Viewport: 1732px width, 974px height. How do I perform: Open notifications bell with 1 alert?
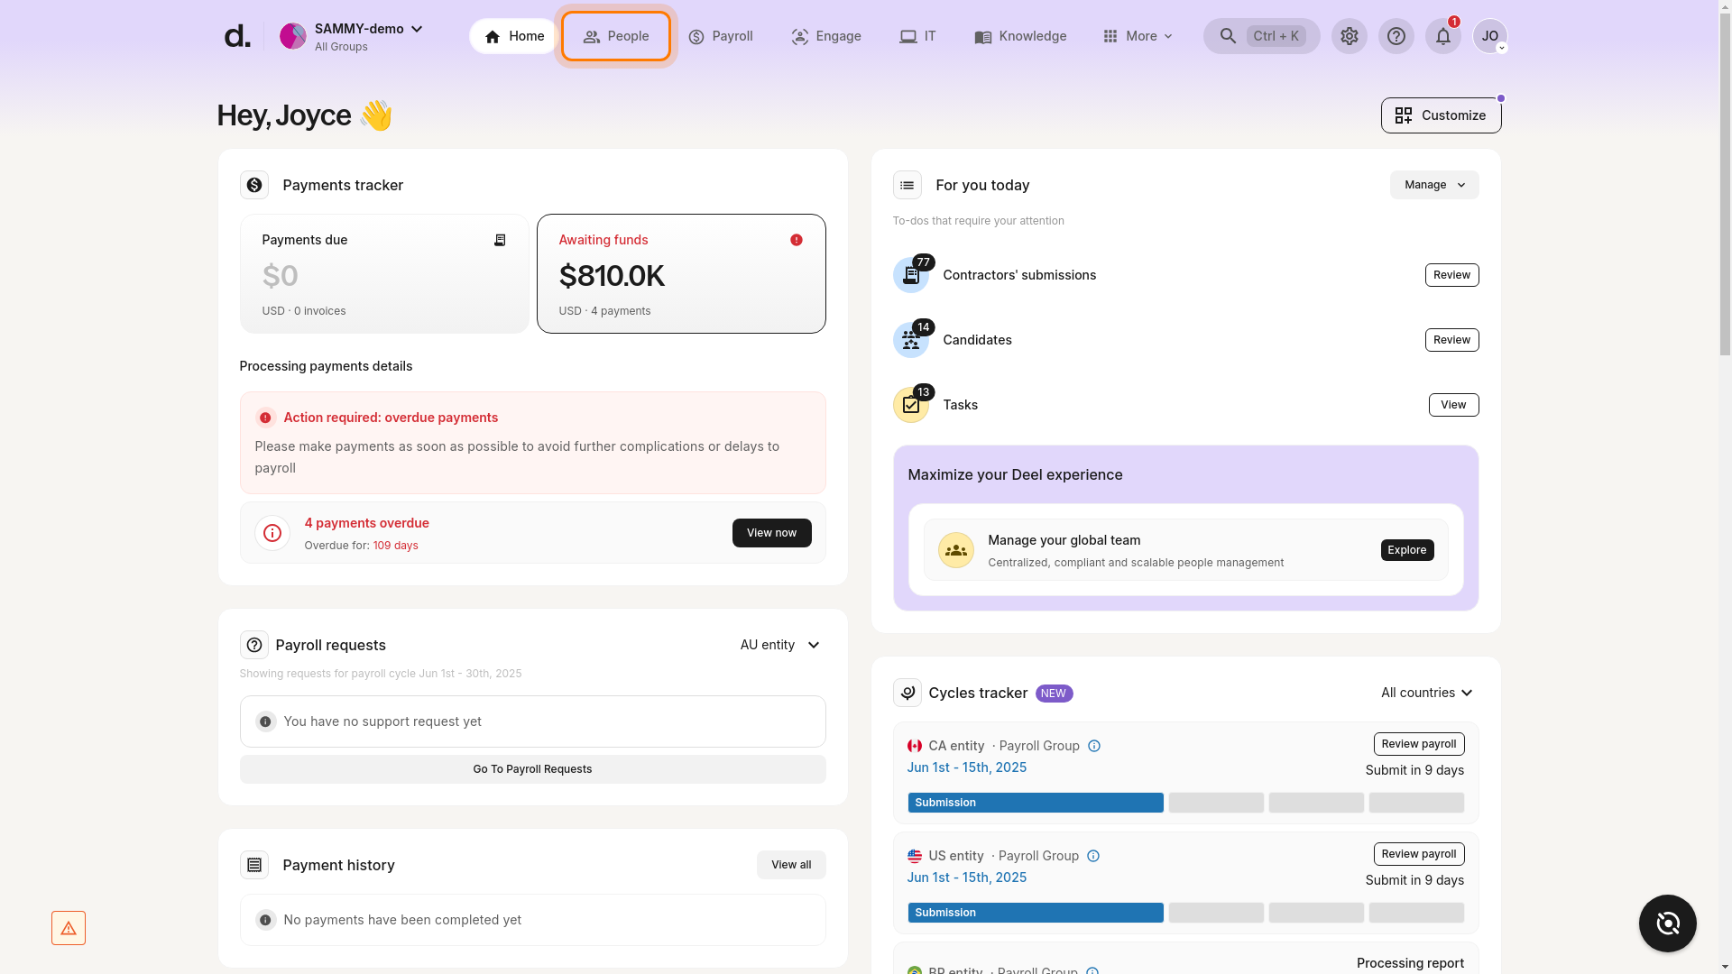[1442, 36]
